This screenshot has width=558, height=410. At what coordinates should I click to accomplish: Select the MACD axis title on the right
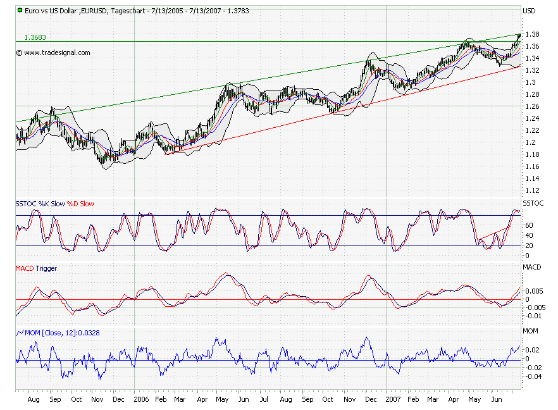click(x=531, y=267)
